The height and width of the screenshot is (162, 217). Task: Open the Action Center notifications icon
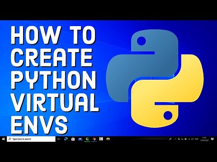(212, 139)
